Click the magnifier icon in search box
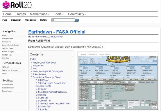 (x=53, y=20)
